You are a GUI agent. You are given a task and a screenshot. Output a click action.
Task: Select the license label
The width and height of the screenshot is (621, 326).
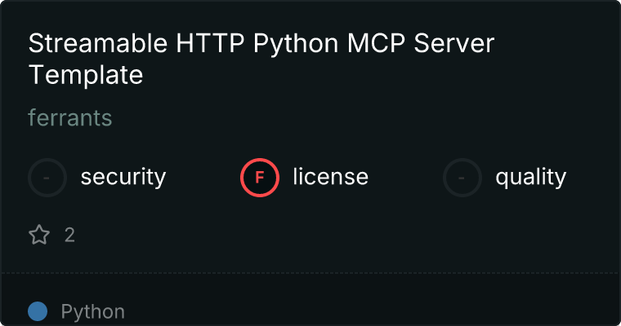330,177
